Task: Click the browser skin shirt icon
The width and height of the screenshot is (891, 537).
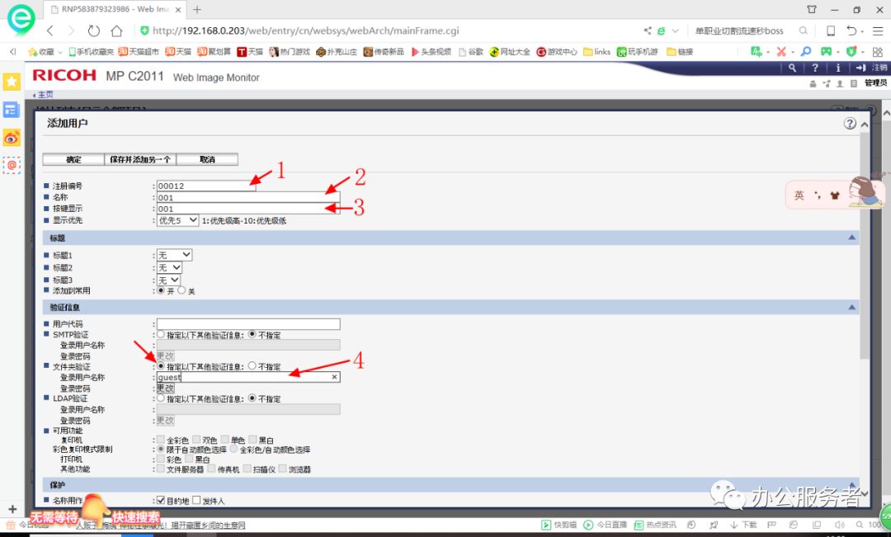Action: pyautogui.click(x=812, y=9)
